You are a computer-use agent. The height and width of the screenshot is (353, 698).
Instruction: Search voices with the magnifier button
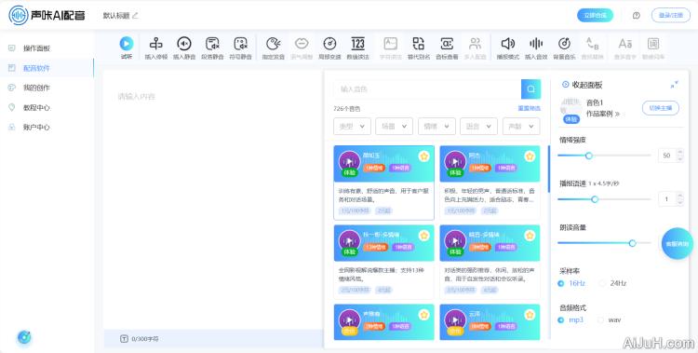tap(530, 89)
